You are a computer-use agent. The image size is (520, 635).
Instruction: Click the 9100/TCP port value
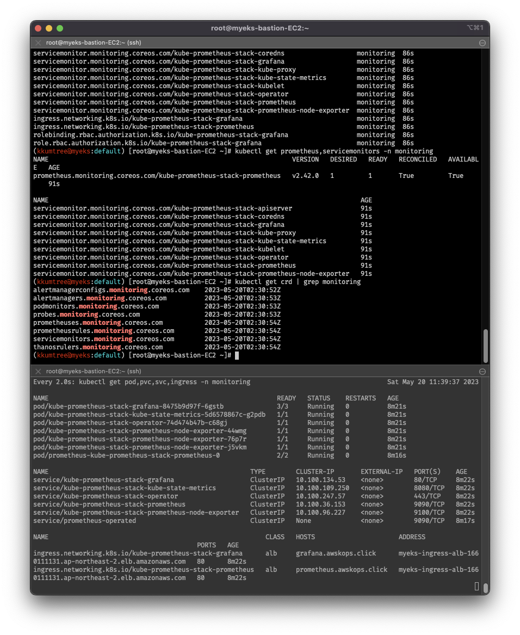click(429, 513)
